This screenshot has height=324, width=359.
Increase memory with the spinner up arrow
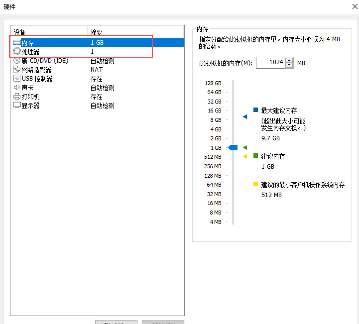(x=289, y=60)
